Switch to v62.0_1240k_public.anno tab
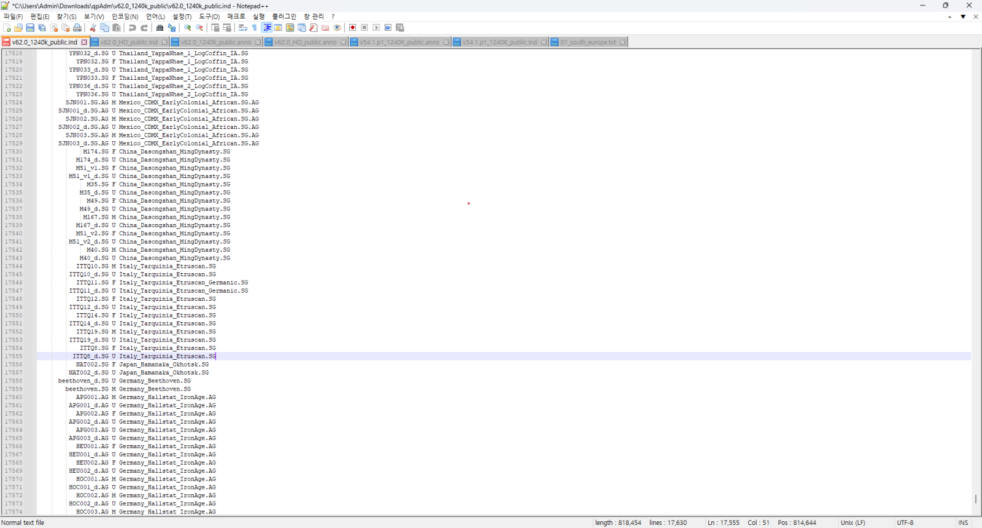 click(x=216, y=42)
